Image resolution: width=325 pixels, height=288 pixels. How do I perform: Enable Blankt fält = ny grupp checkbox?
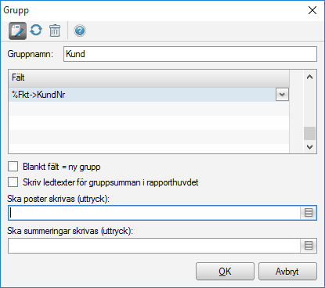click(x=13, y=167)
